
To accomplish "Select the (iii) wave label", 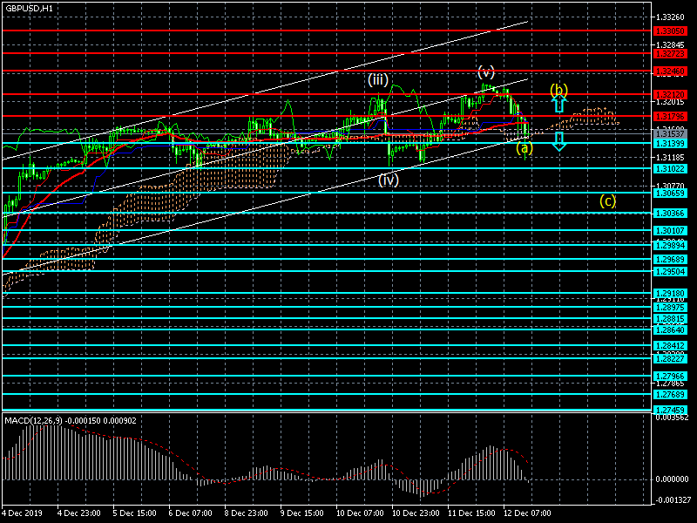I will pyautogui.click(x=378, y=79).
